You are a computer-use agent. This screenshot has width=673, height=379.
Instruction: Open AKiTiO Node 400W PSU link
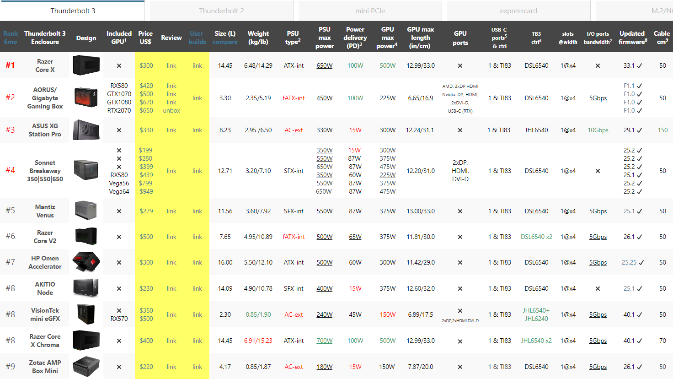click(x=325, y=288)
